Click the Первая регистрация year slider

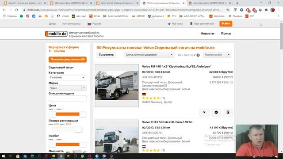(68, 129)
